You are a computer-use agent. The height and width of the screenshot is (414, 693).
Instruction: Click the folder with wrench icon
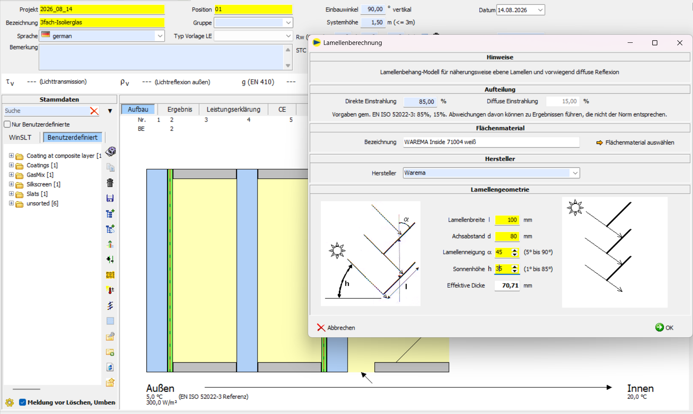pyautogui.click(x=110, y=336)
